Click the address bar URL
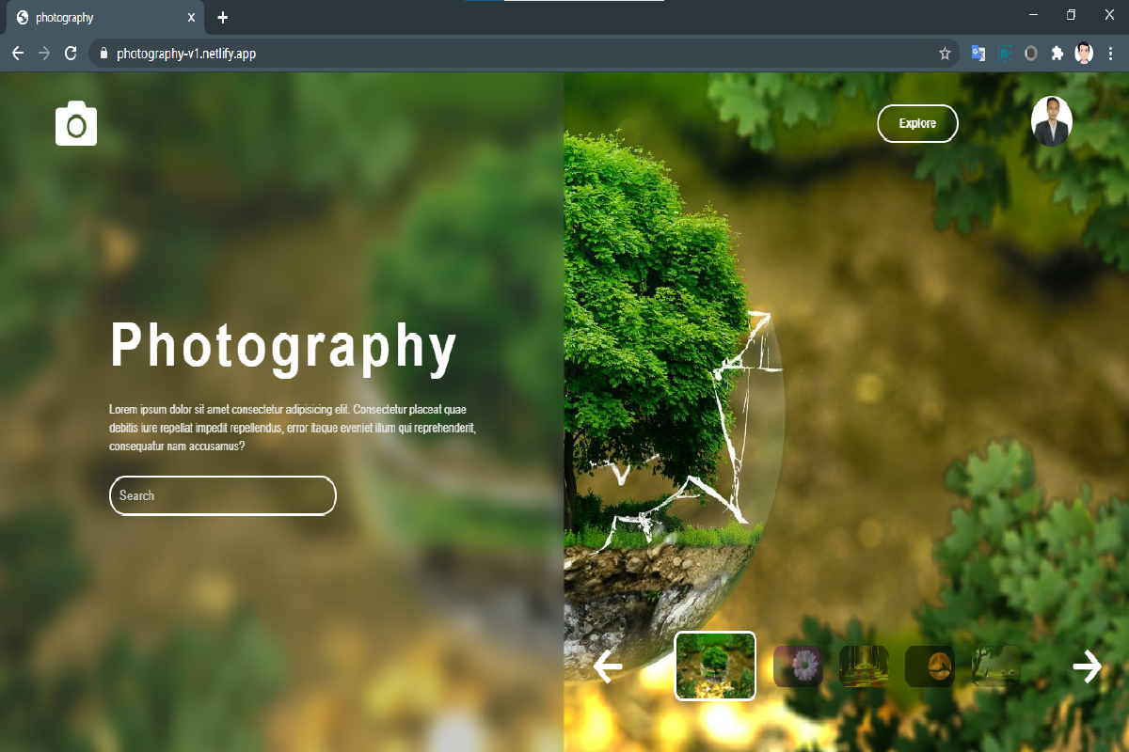The image size is (1129, 752). (x=186, y=54)
